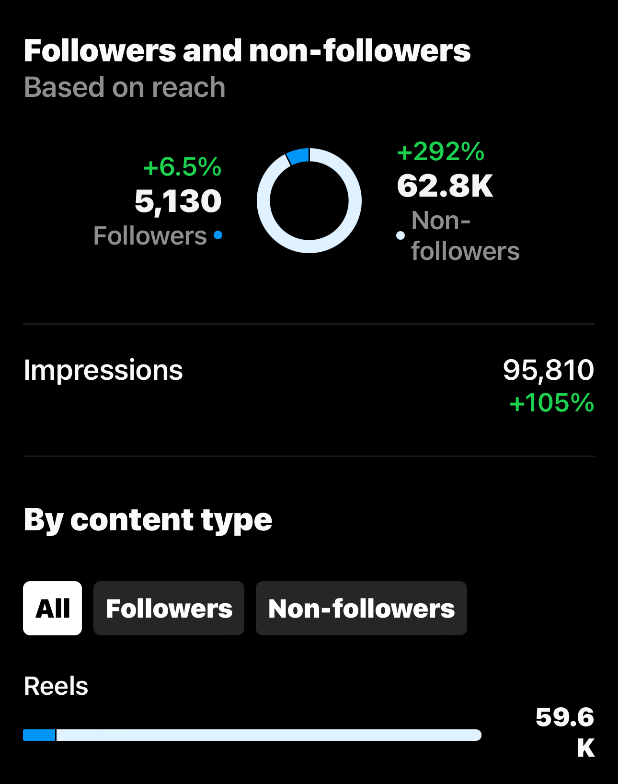Open the Reels content breakdown
Screen dimensions: 618x784
point(56,686)
